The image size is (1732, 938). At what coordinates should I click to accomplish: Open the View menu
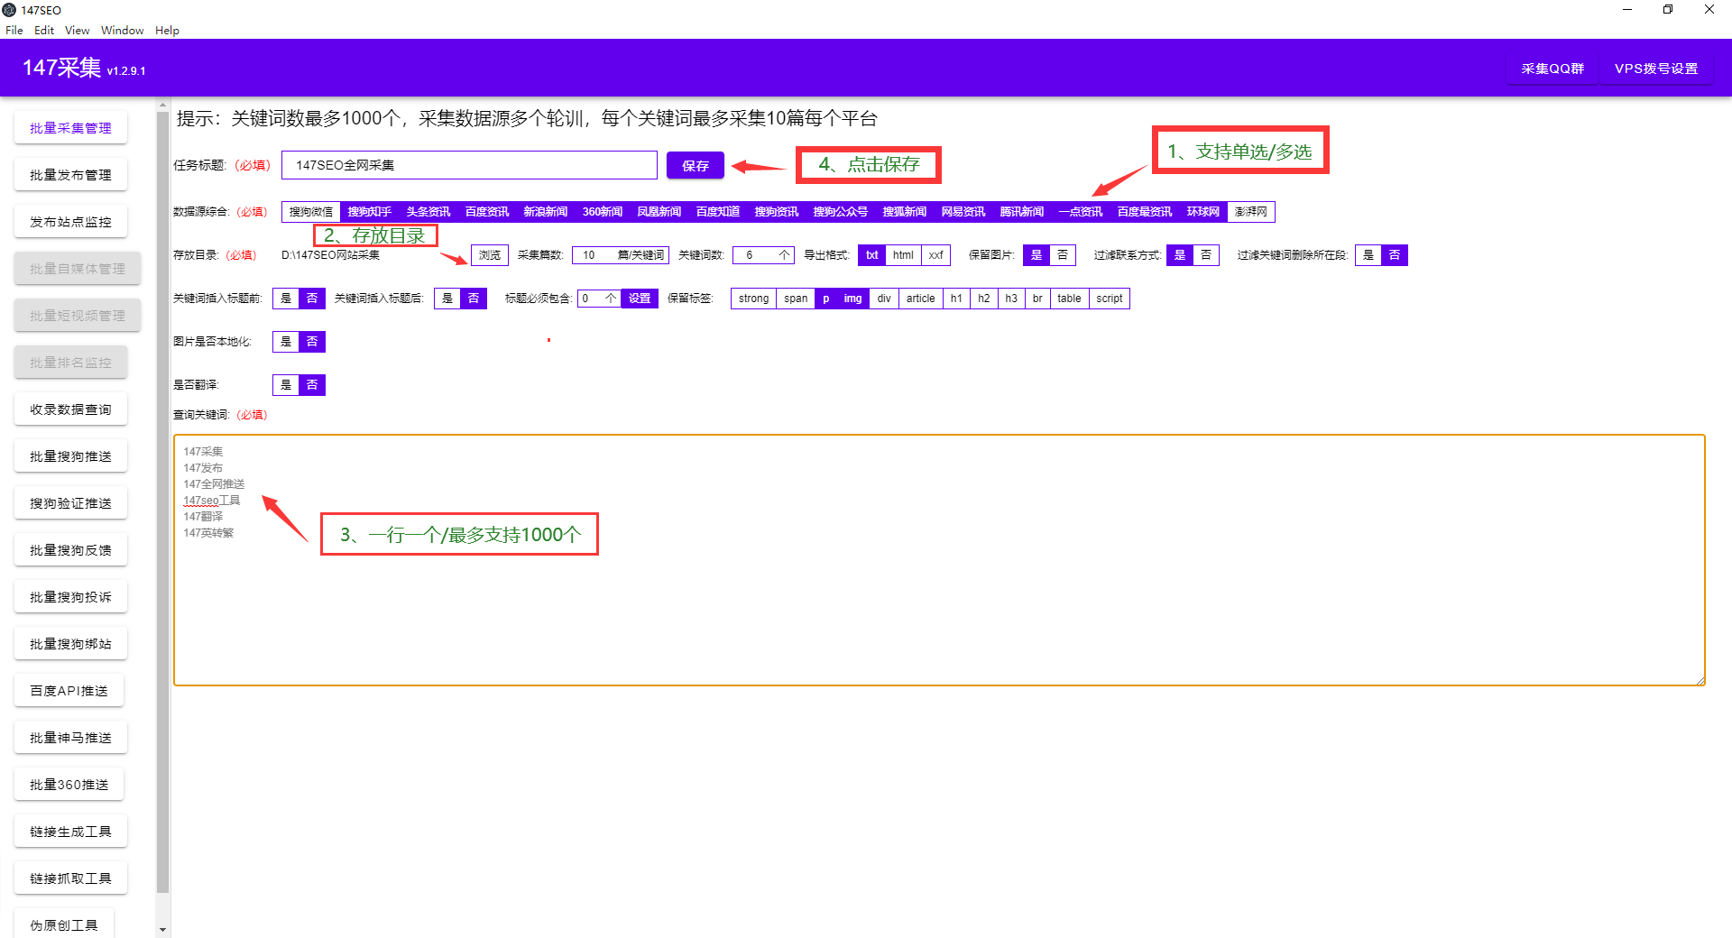click(77, 30)
